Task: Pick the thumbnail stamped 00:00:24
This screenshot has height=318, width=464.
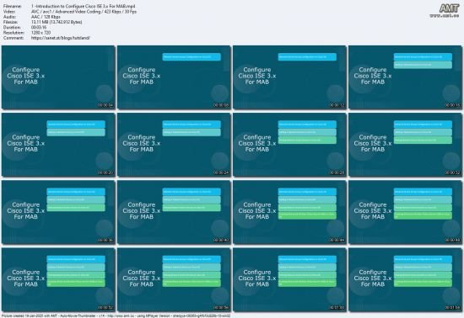Action: tap(174, 145)
